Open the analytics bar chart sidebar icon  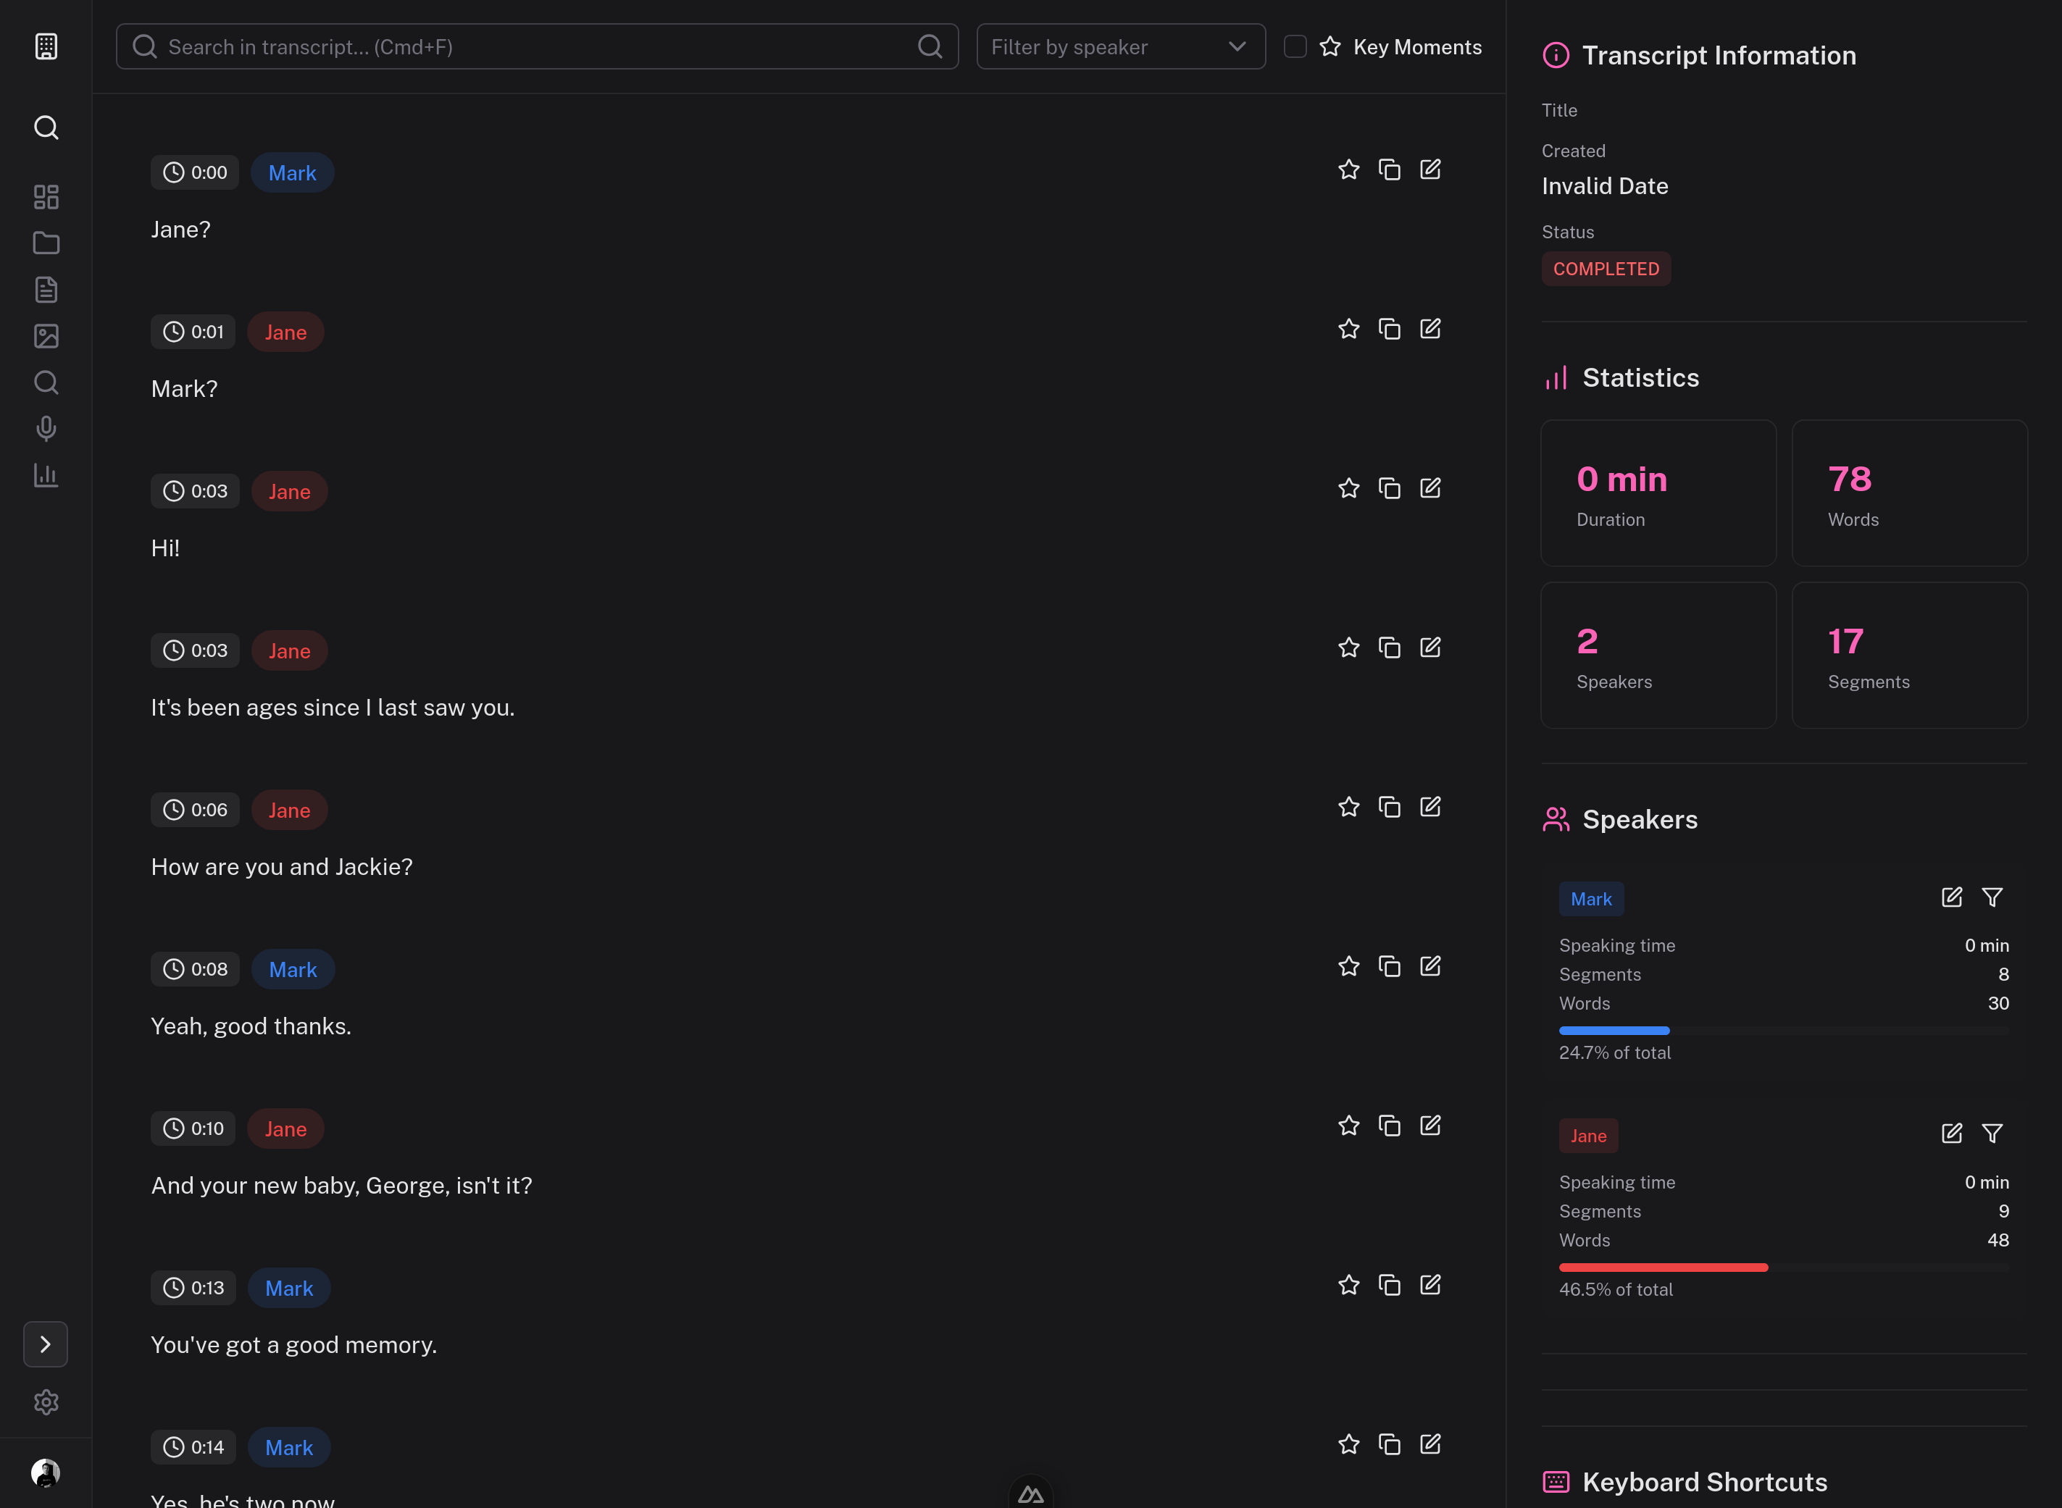click(46, 476)
